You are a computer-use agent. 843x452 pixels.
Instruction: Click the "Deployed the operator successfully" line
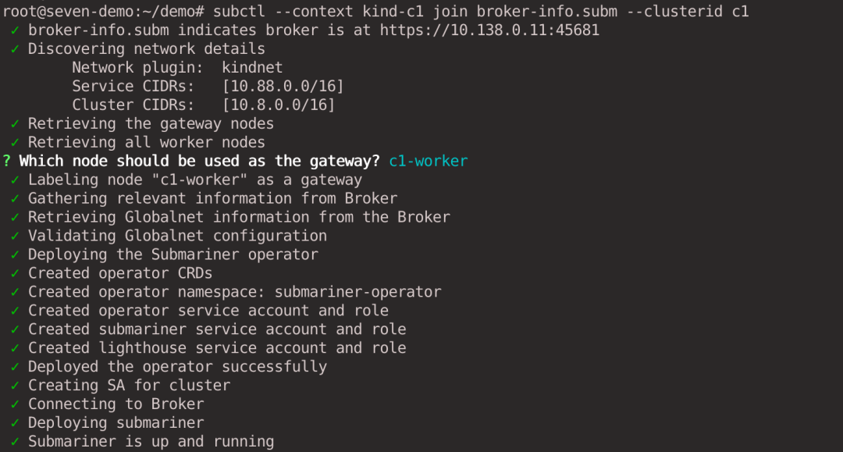pyautogui.click(x=177, y=367)
